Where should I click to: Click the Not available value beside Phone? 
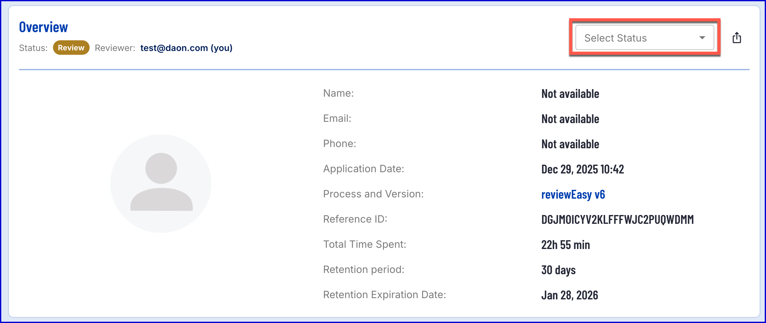(x=570, y=144)
